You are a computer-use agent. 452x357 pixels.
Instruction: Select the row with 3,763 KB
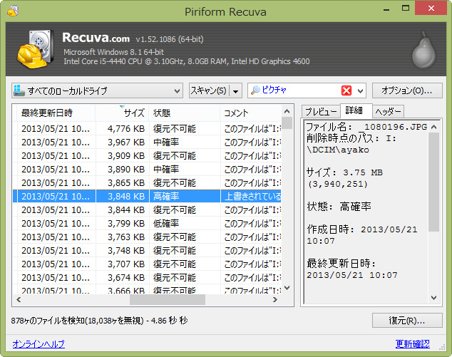tap(147, 237)
